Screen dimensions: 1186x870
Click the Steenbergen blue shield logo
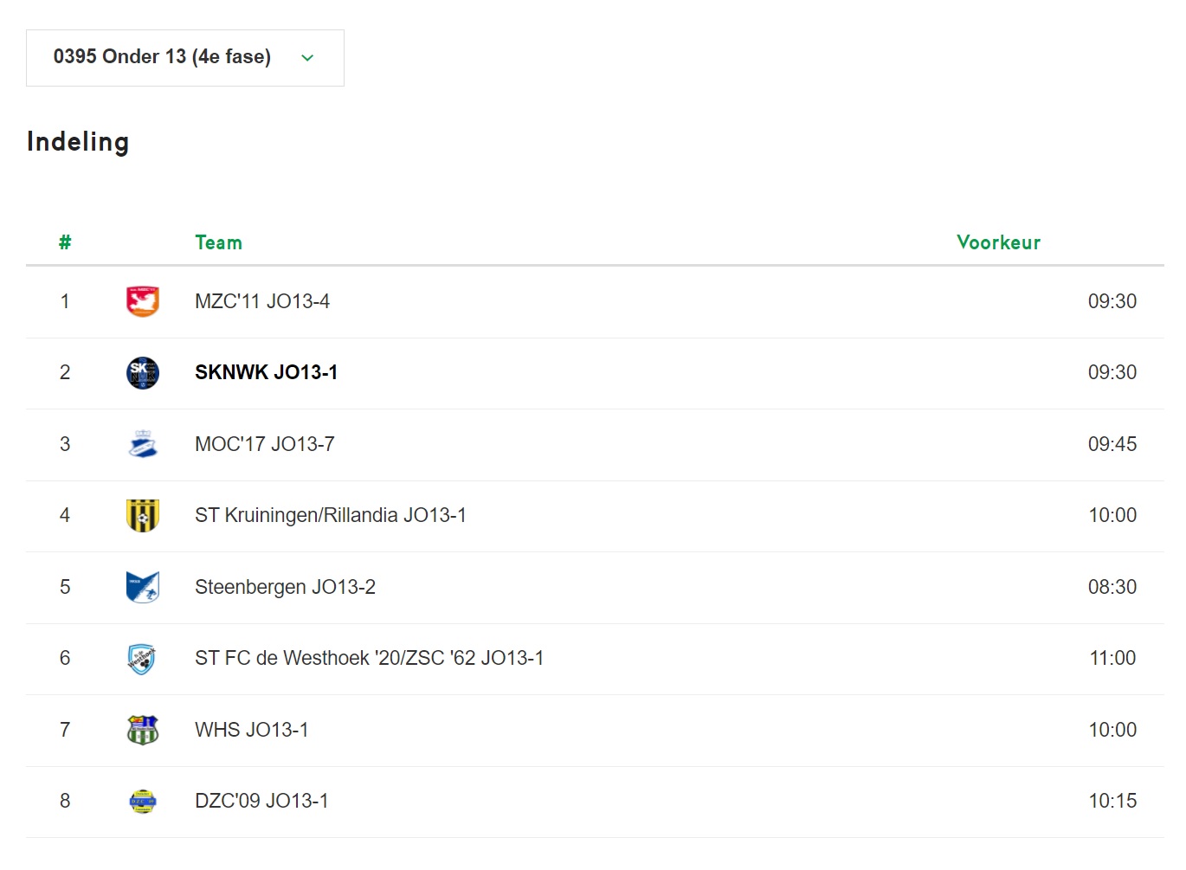tap(143, 587)
